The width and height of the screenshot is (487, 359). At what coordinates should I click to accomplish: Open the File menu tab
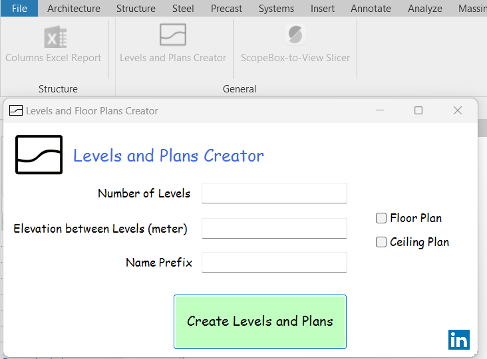point(19,9)
